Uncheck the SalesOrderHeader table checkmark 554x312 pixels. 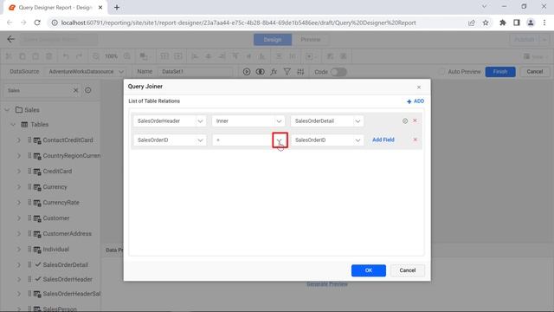(38, 279)
